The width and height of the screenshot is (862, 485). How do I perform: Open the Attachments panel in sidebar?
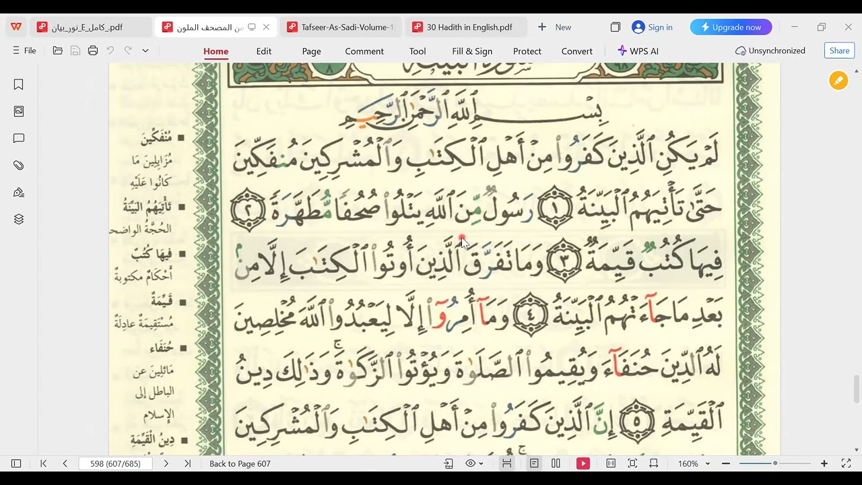[x=19, y=165]
